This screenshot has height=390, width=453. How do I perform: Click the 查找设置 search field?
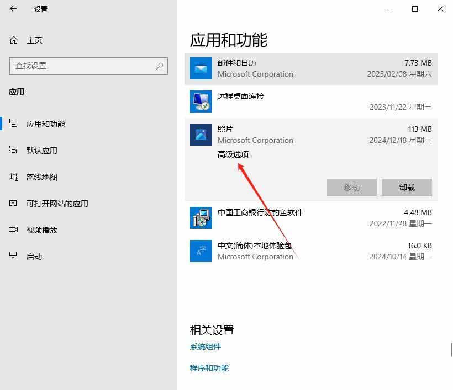(x=83, y=66)
